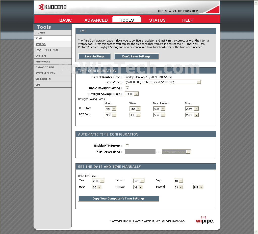Click the Kyocera copyright notice text
The image size is (258, 234).
pyautogui.click(x=148, y=221)
